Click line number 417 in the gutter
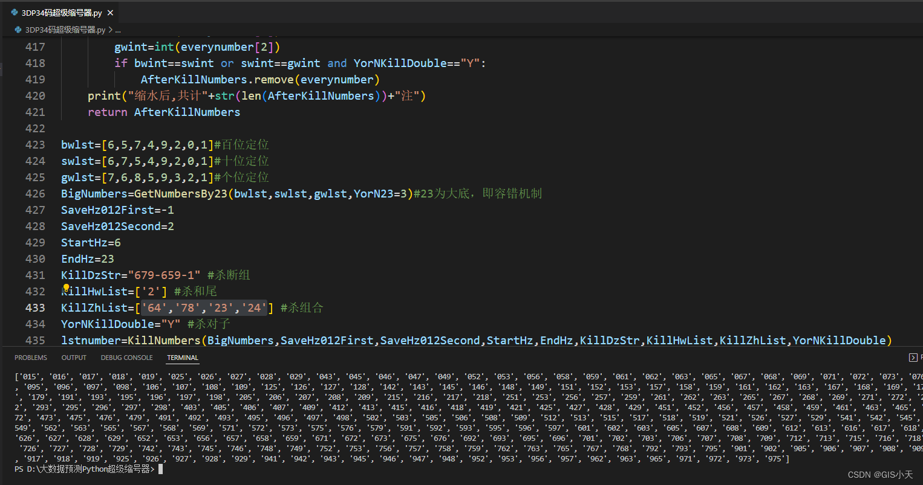This screenshot has height=485, width=923. coord(35,47)
